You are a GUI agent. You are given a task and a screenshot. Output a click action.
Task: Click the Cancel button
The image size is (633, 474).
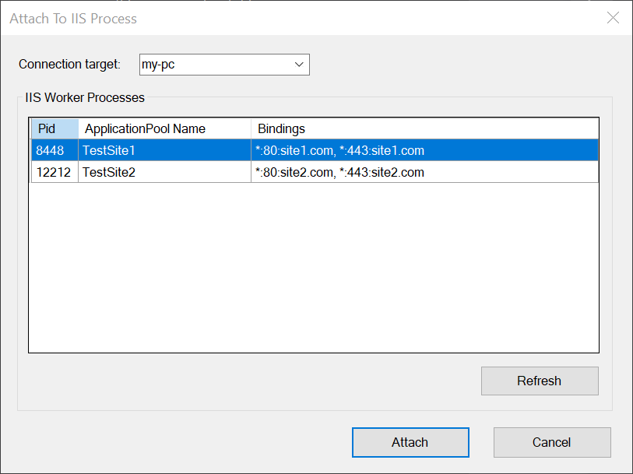click(552, 441)
